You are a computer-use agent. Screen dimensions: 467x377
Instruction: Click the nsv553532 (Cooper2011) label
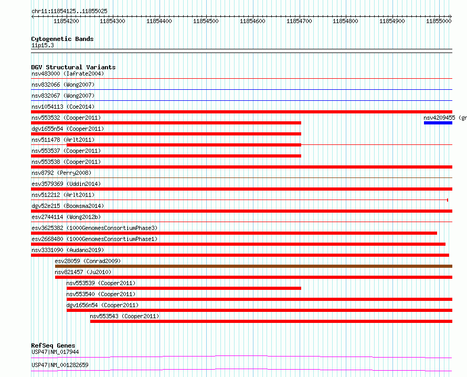(x=66, y=118)
